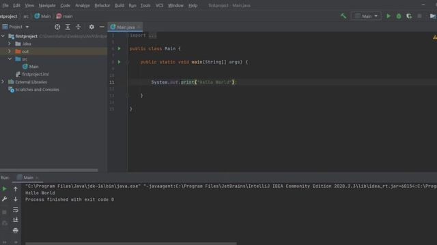437x245 pixels.
Task: Start debugging with the bug icon
Action: pyautogui.click(x=399, y=16)
